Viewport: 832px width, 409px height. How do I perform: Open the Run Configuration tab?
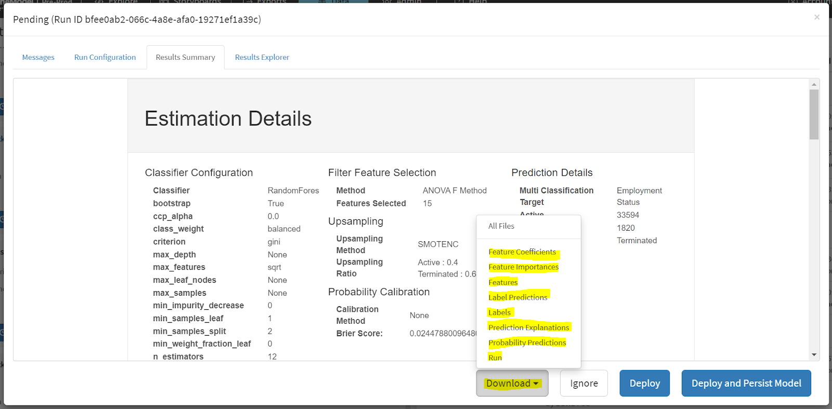click(105, 57)
